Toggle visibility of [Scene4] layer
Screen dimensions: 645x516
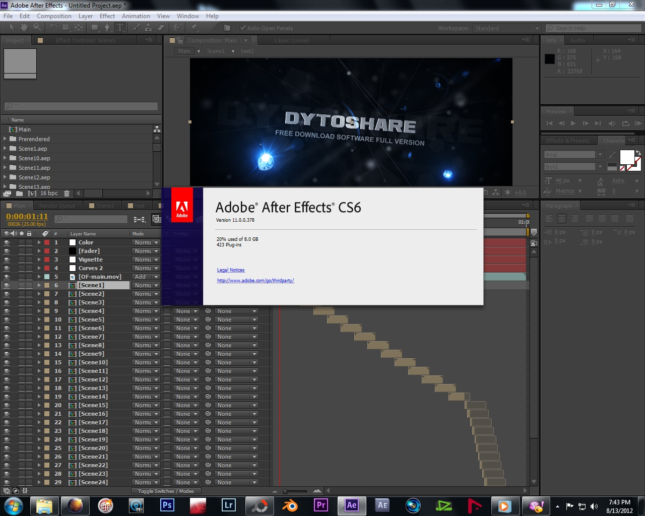(7, 311)
